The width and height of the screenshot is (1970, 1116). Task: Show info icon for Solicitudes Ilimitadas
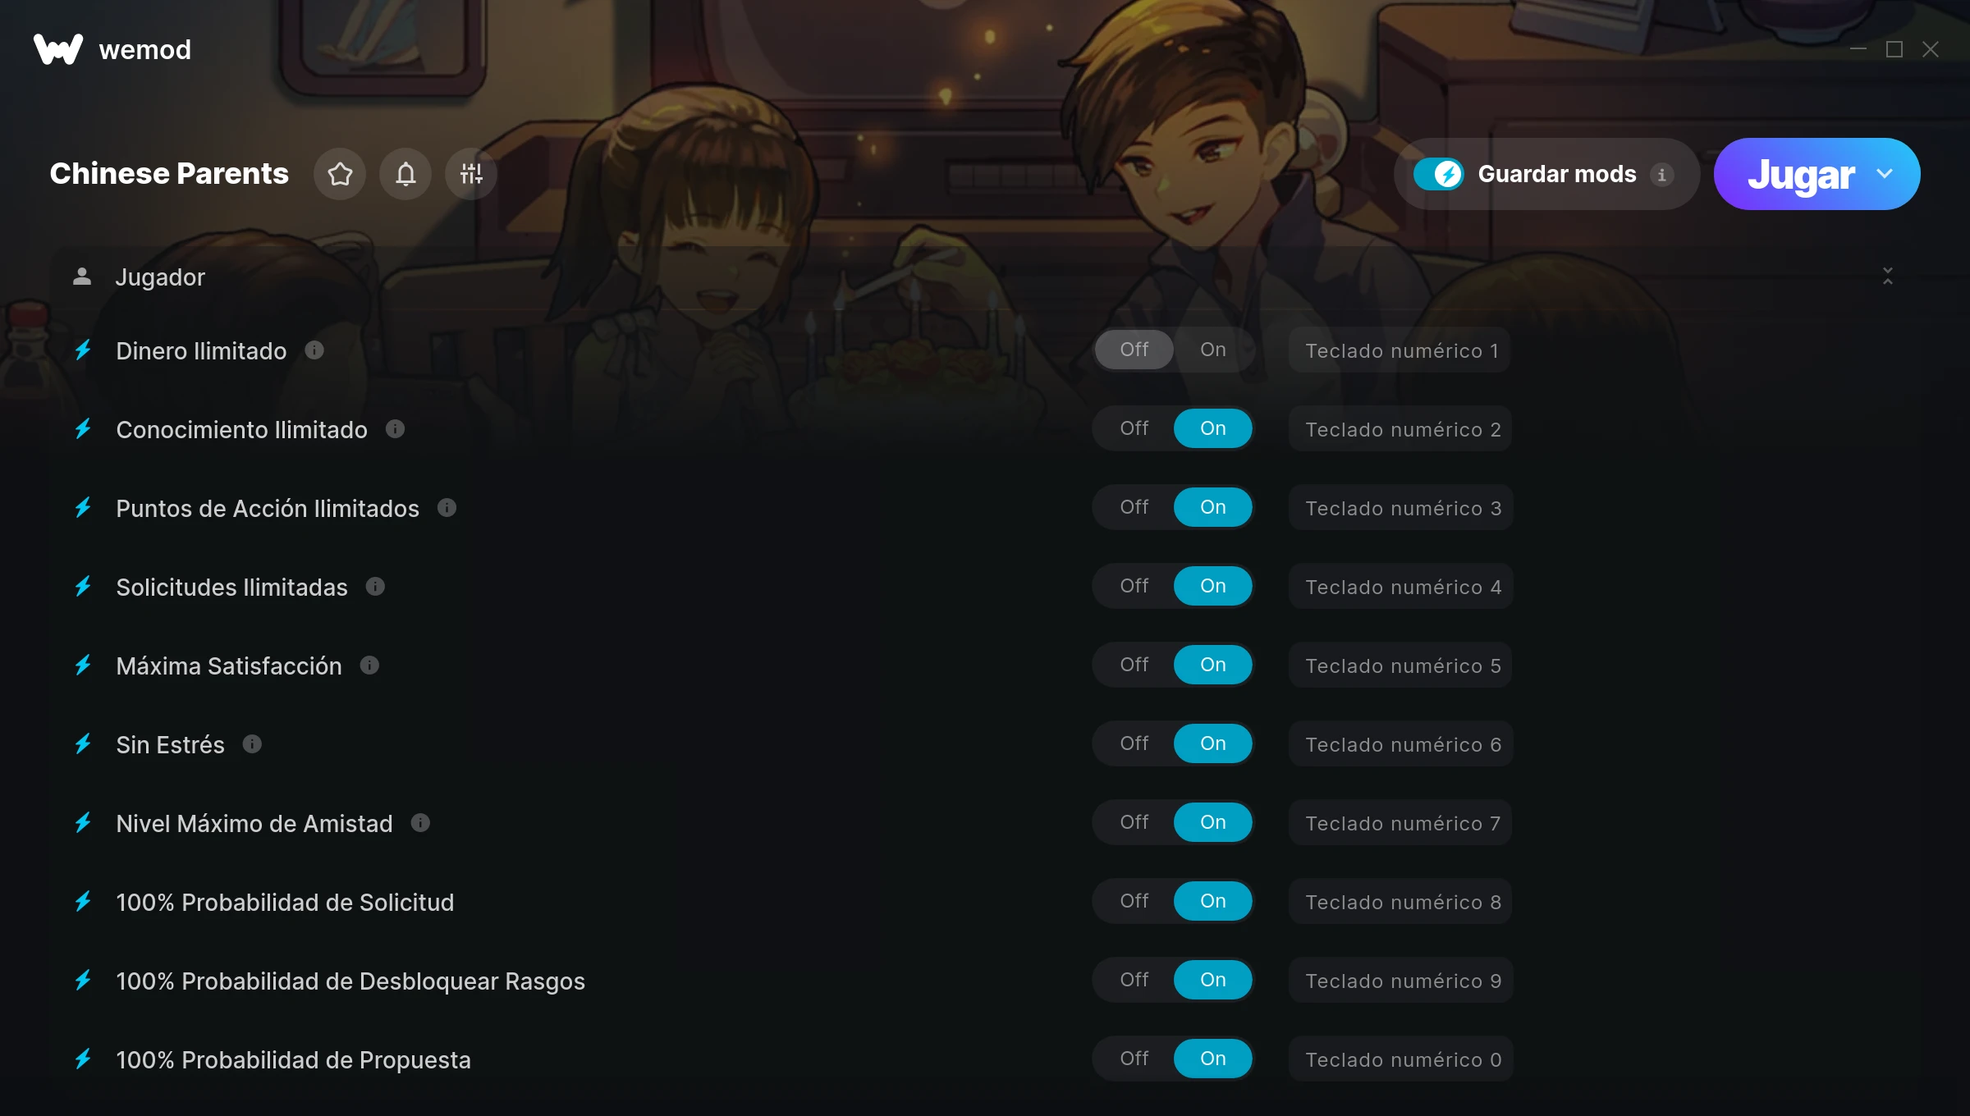(375, 587)
